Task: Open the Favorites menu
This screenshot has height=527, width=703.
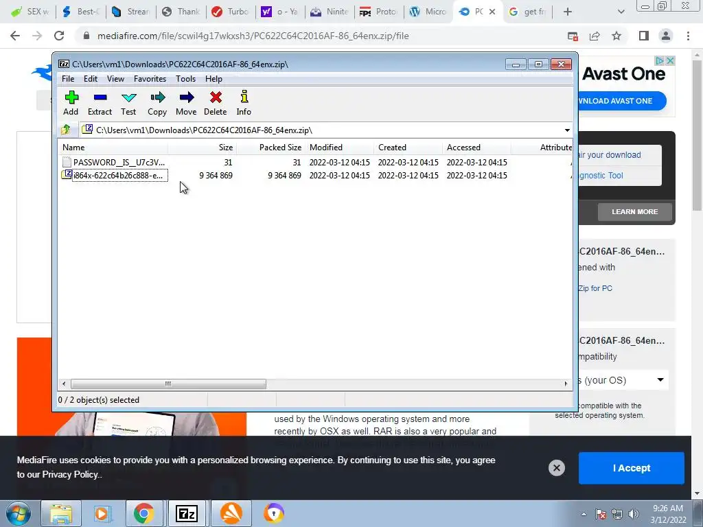Action: click(150, 79)
